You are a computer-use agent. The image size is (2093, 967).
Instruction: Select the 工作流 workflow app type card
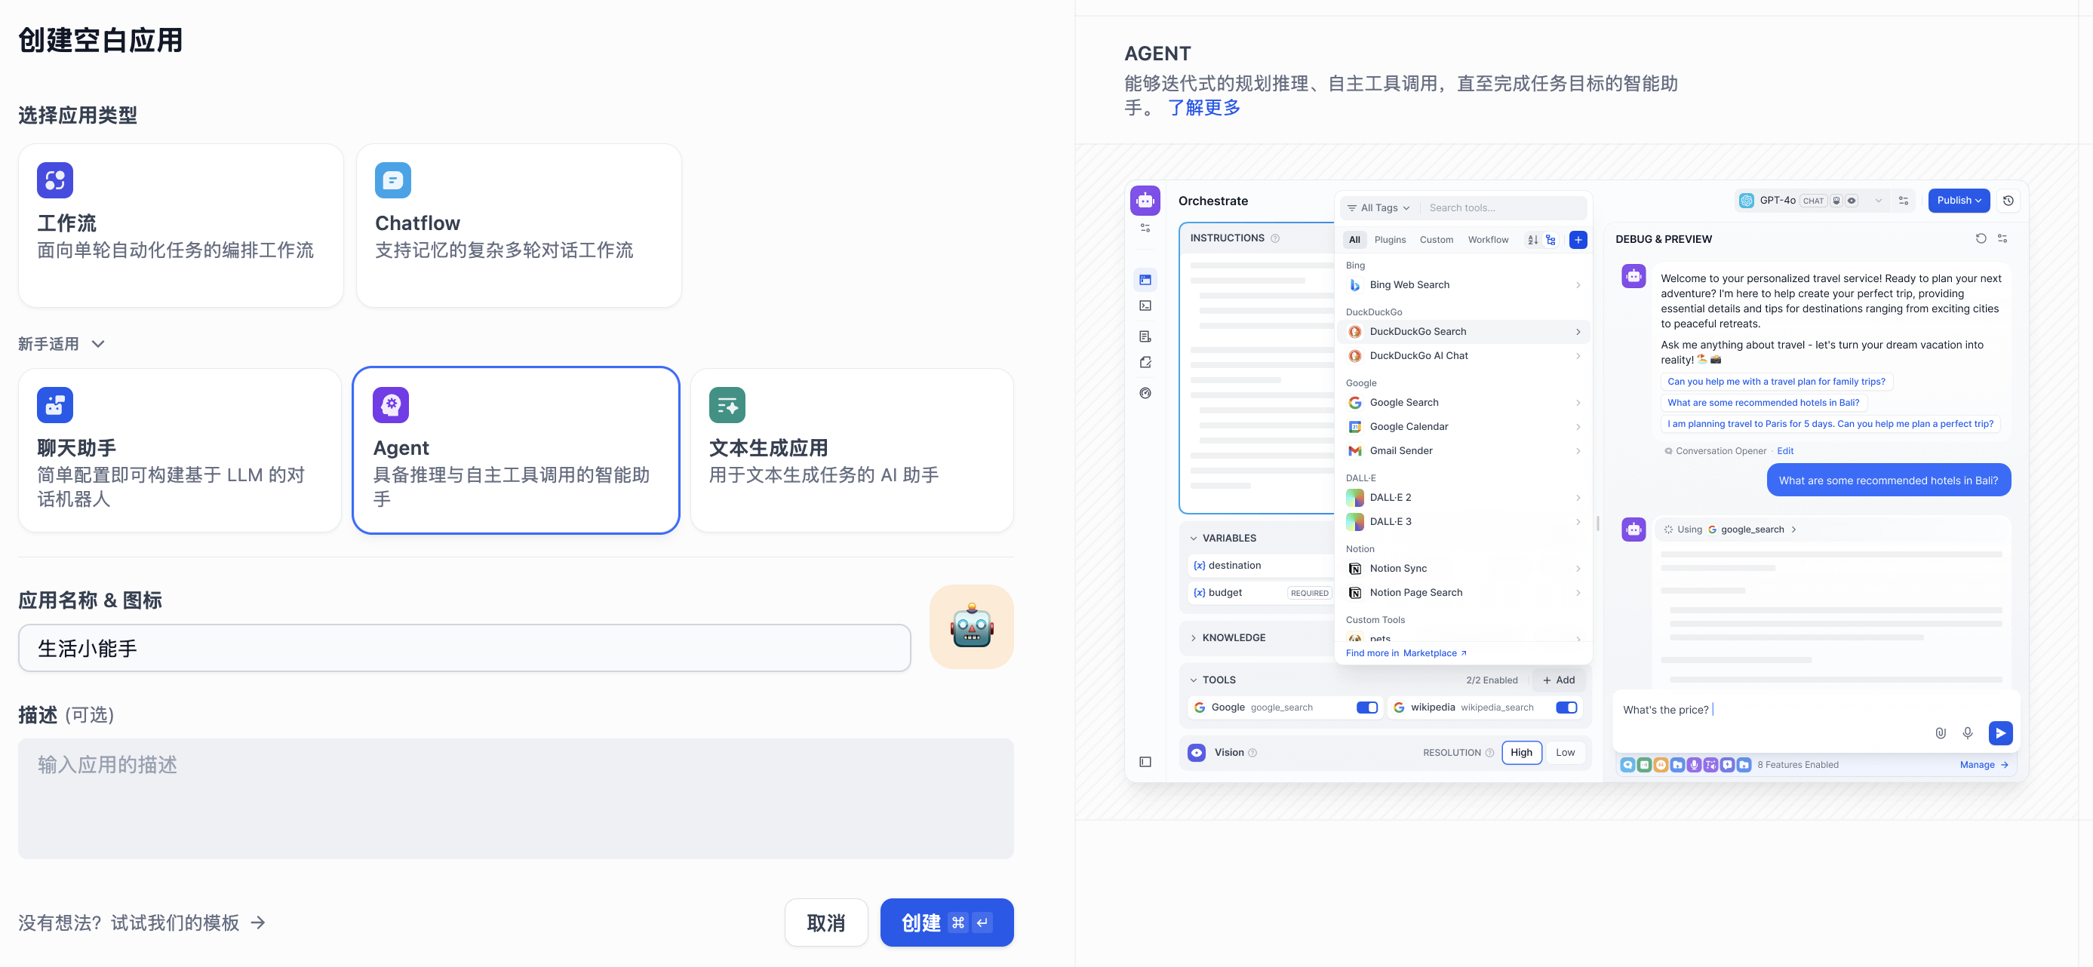pyautogui.click(x=180, y=225)
